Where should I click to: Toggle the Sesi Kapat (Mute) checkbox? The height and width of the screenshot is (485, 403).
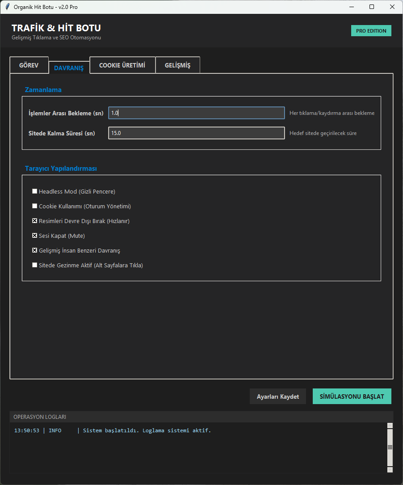pos(35,236)
